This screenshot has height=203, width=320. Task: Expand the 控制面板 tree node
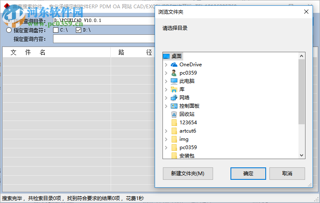pyautogui.click(x=166, y=106)
